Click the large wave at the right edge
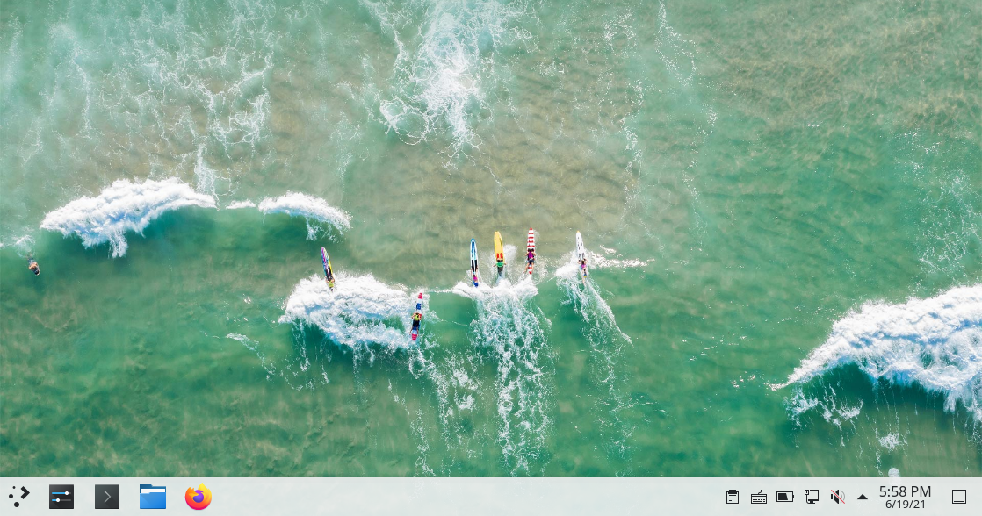Viewport: 982px width, 516px height. point(905,342)
